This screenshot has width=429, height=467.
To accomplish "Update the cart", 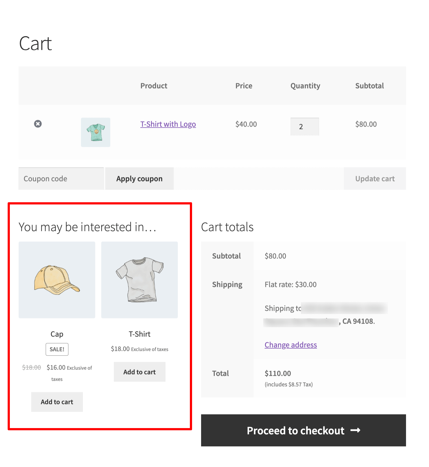I will (375, 179).
